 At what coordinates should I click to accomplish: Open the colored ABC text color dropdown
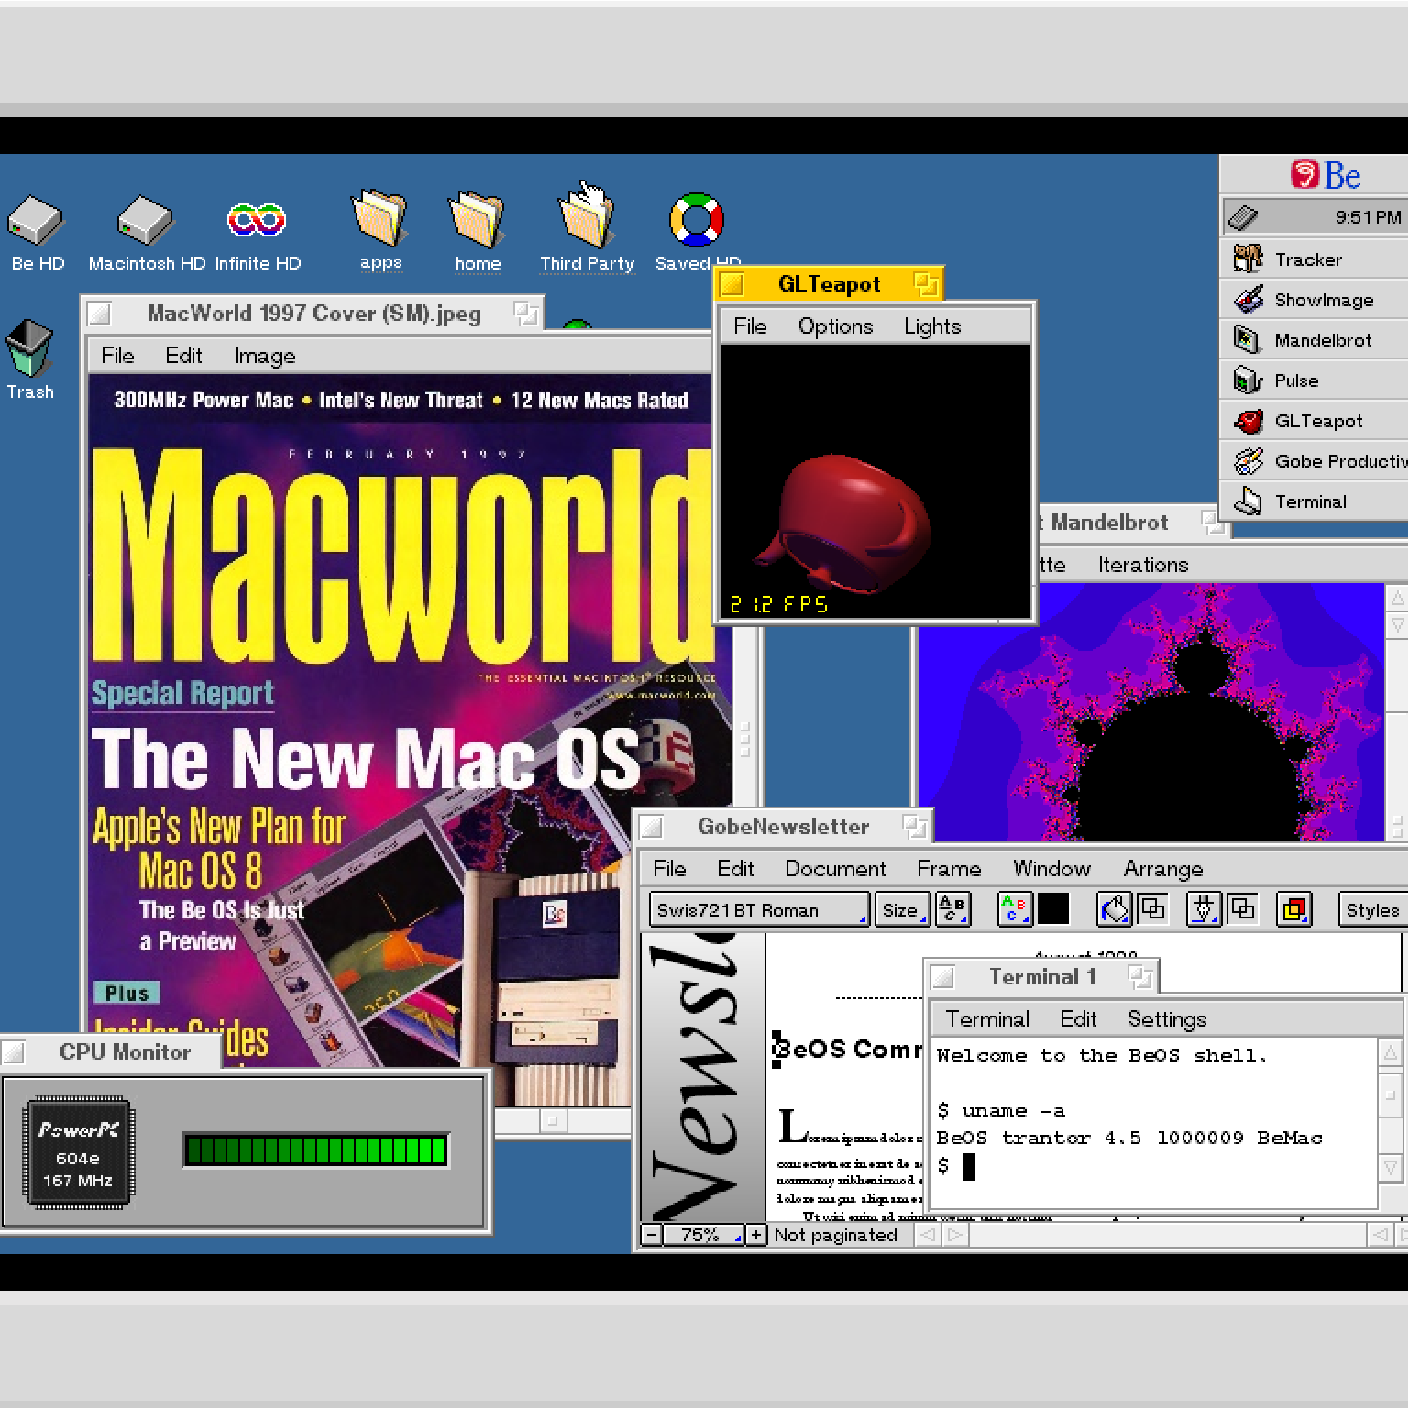(1015, 909)
